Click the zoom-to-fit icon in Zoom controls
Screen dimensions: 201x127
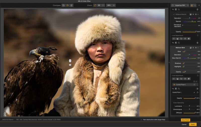[x=95, y=5]
